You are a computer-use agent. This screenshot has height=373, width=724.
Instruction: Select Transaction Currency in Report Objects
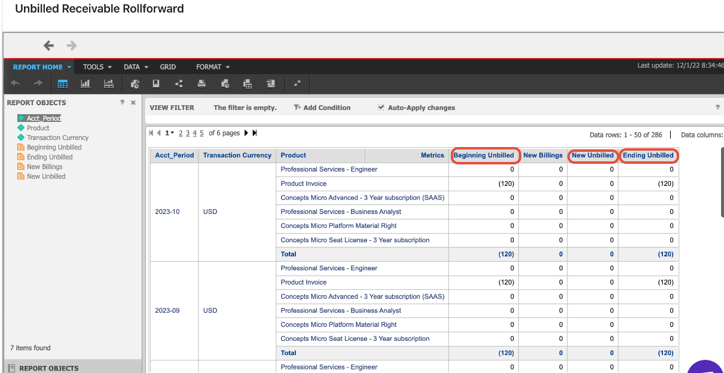(57, 137)
